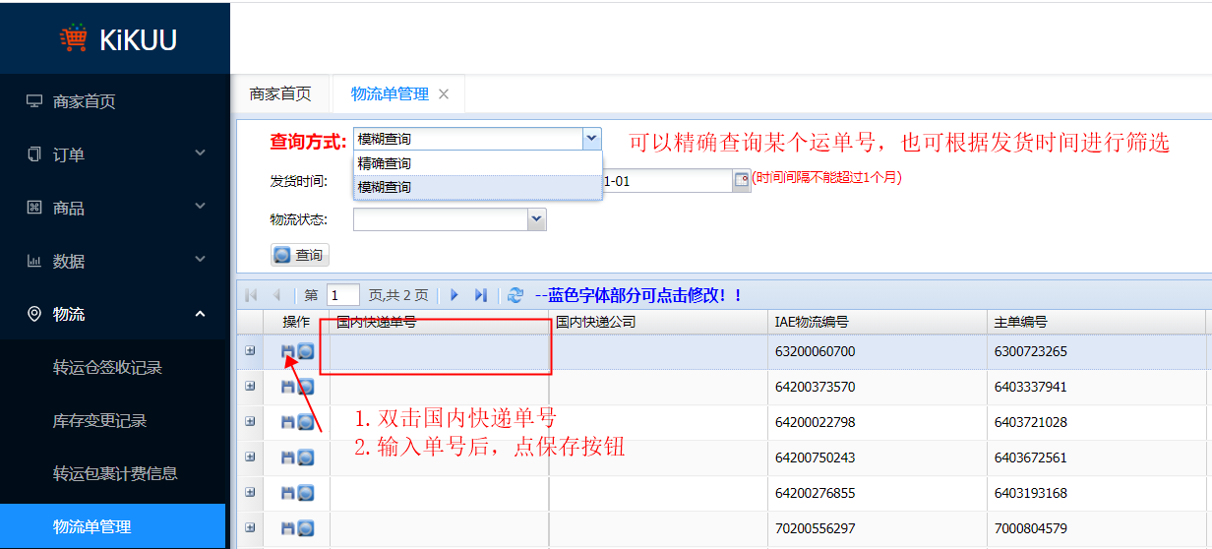Click the page number input field
This screenshot has width=1212, height=549.
[343, 295]
